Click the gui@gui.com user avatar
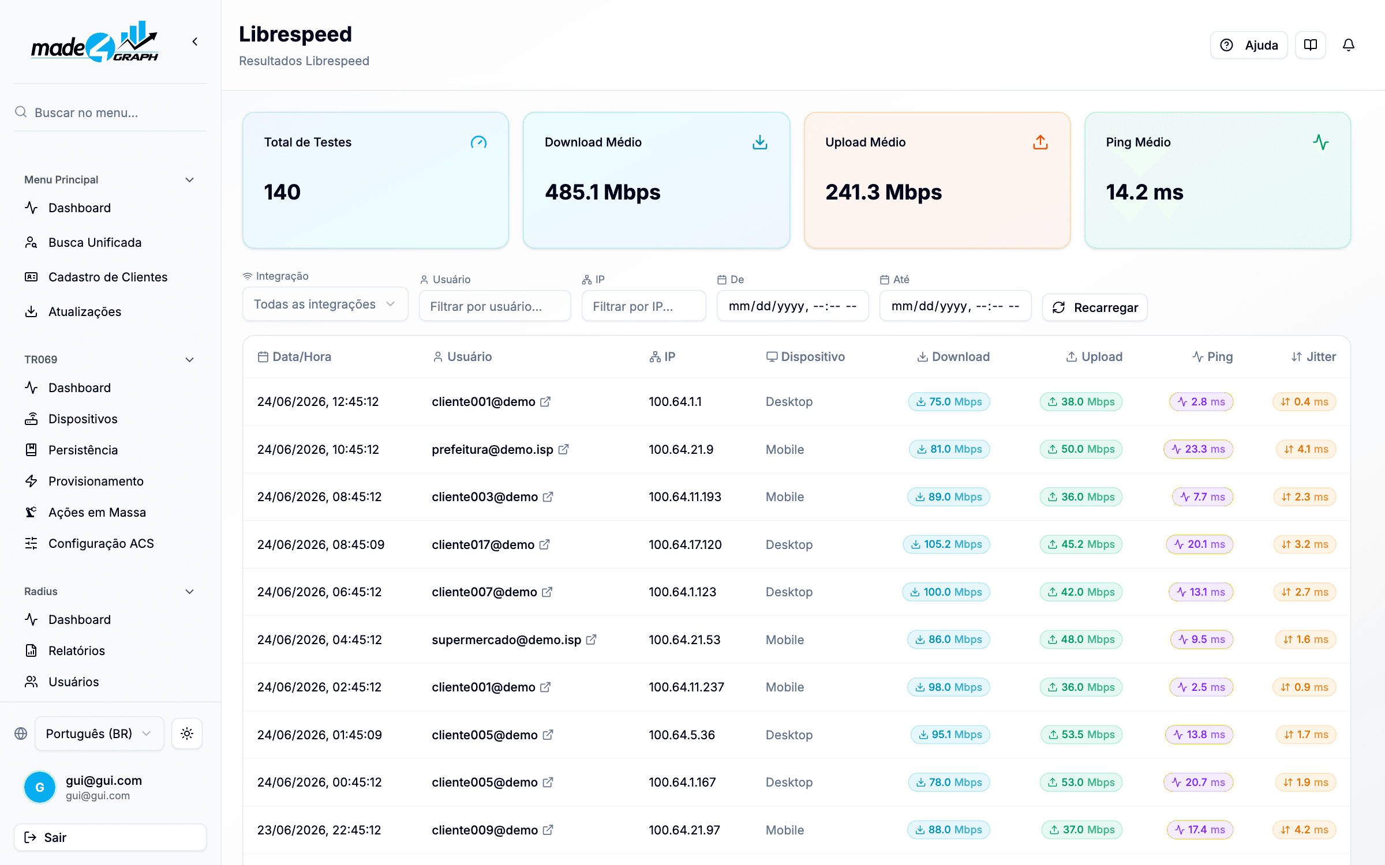This screenshot has height=865, width=1385. (40, 787)
